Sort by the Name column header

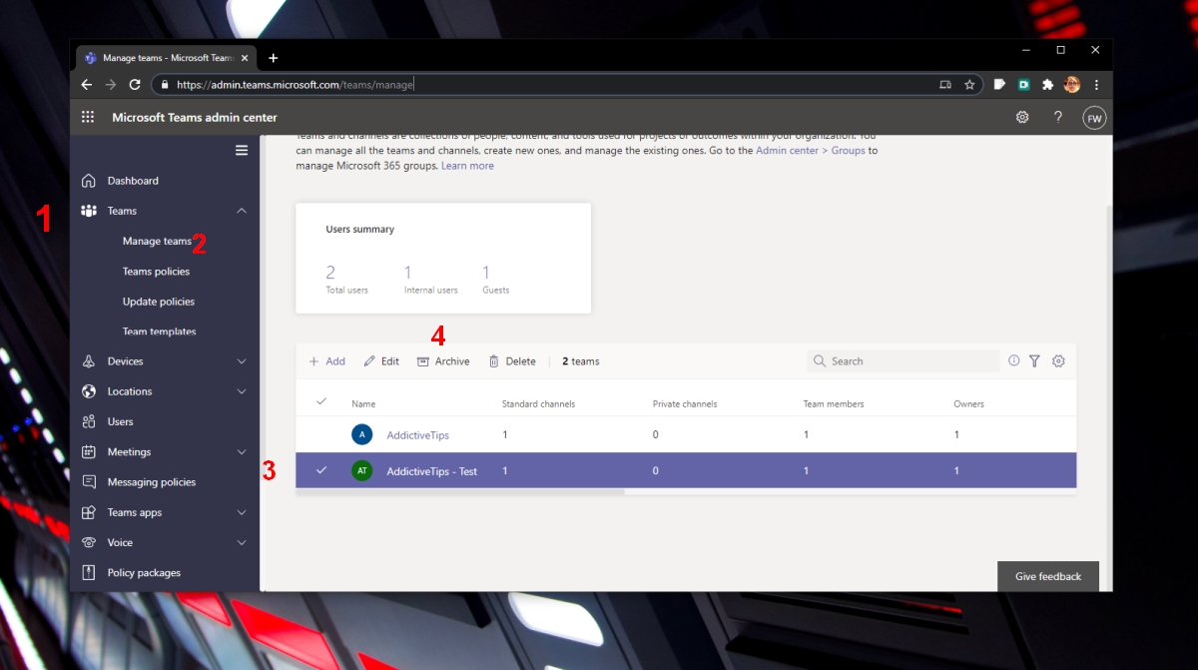pos(363,403)
